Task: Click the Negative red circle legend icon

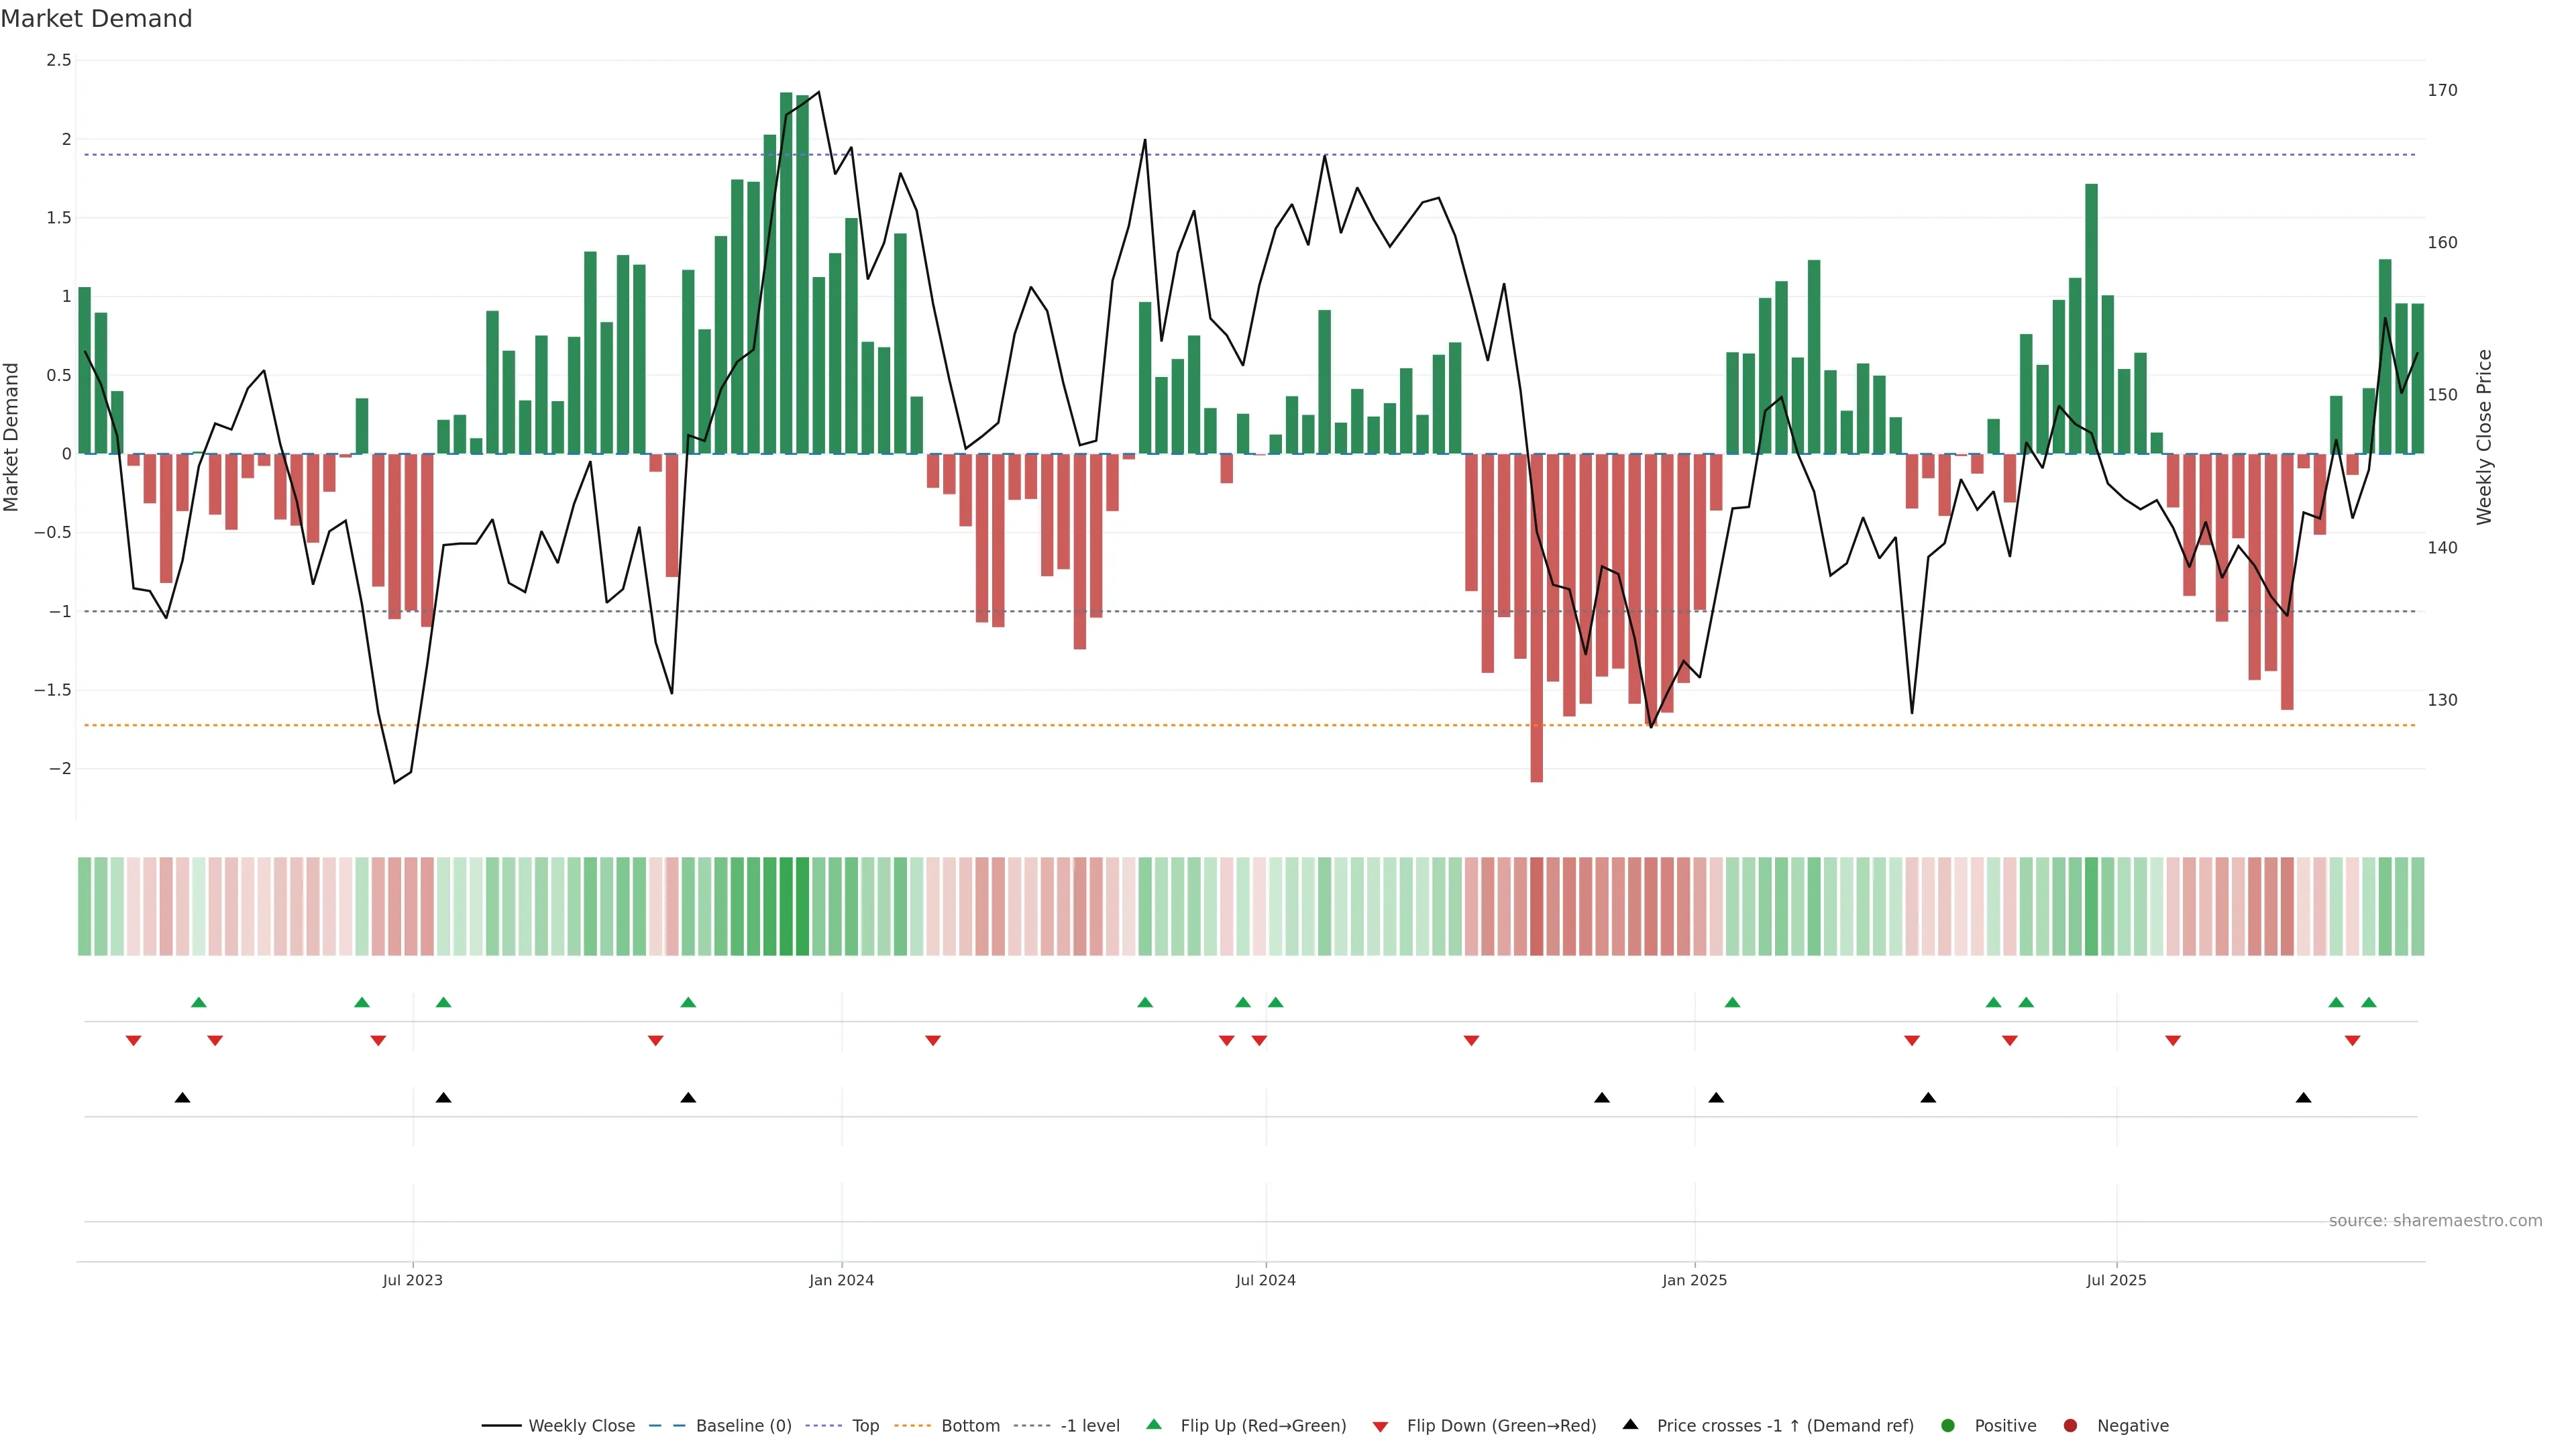Action: tap(2070, 1426)
